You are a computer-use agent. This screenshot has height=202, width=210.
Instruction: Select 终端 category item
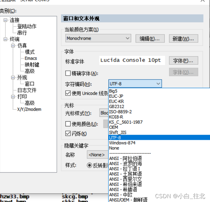(14, 39)
